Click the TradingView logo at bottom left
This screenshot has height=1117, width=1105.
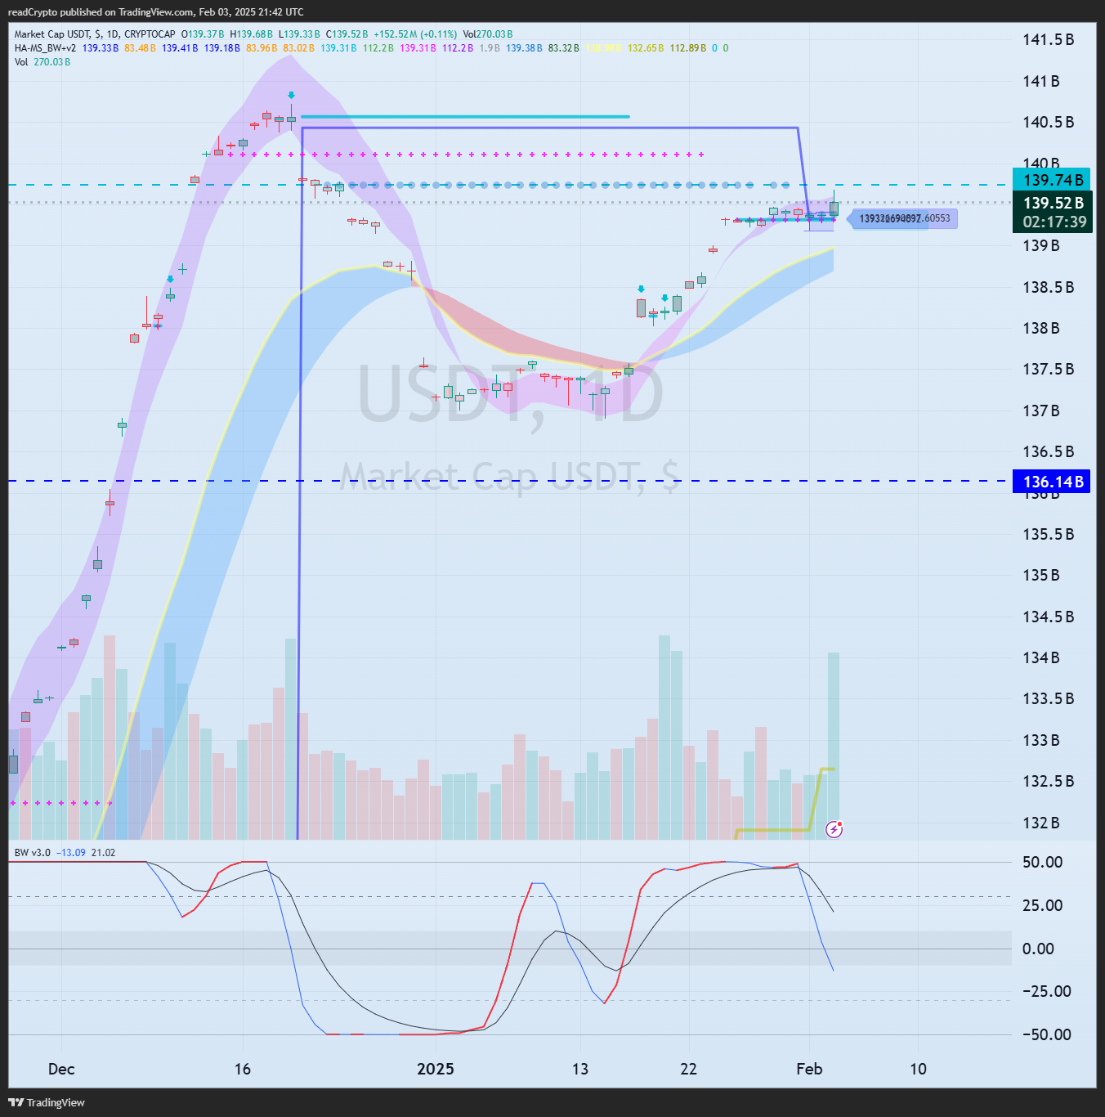coord(47,1102)
